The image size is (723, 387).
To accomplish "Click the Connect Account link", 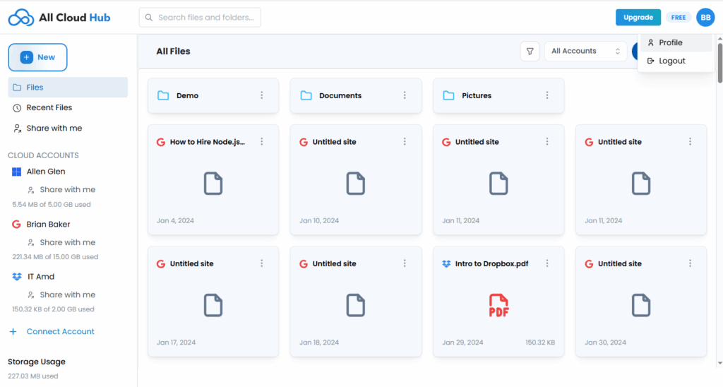I will click(60, 332).
